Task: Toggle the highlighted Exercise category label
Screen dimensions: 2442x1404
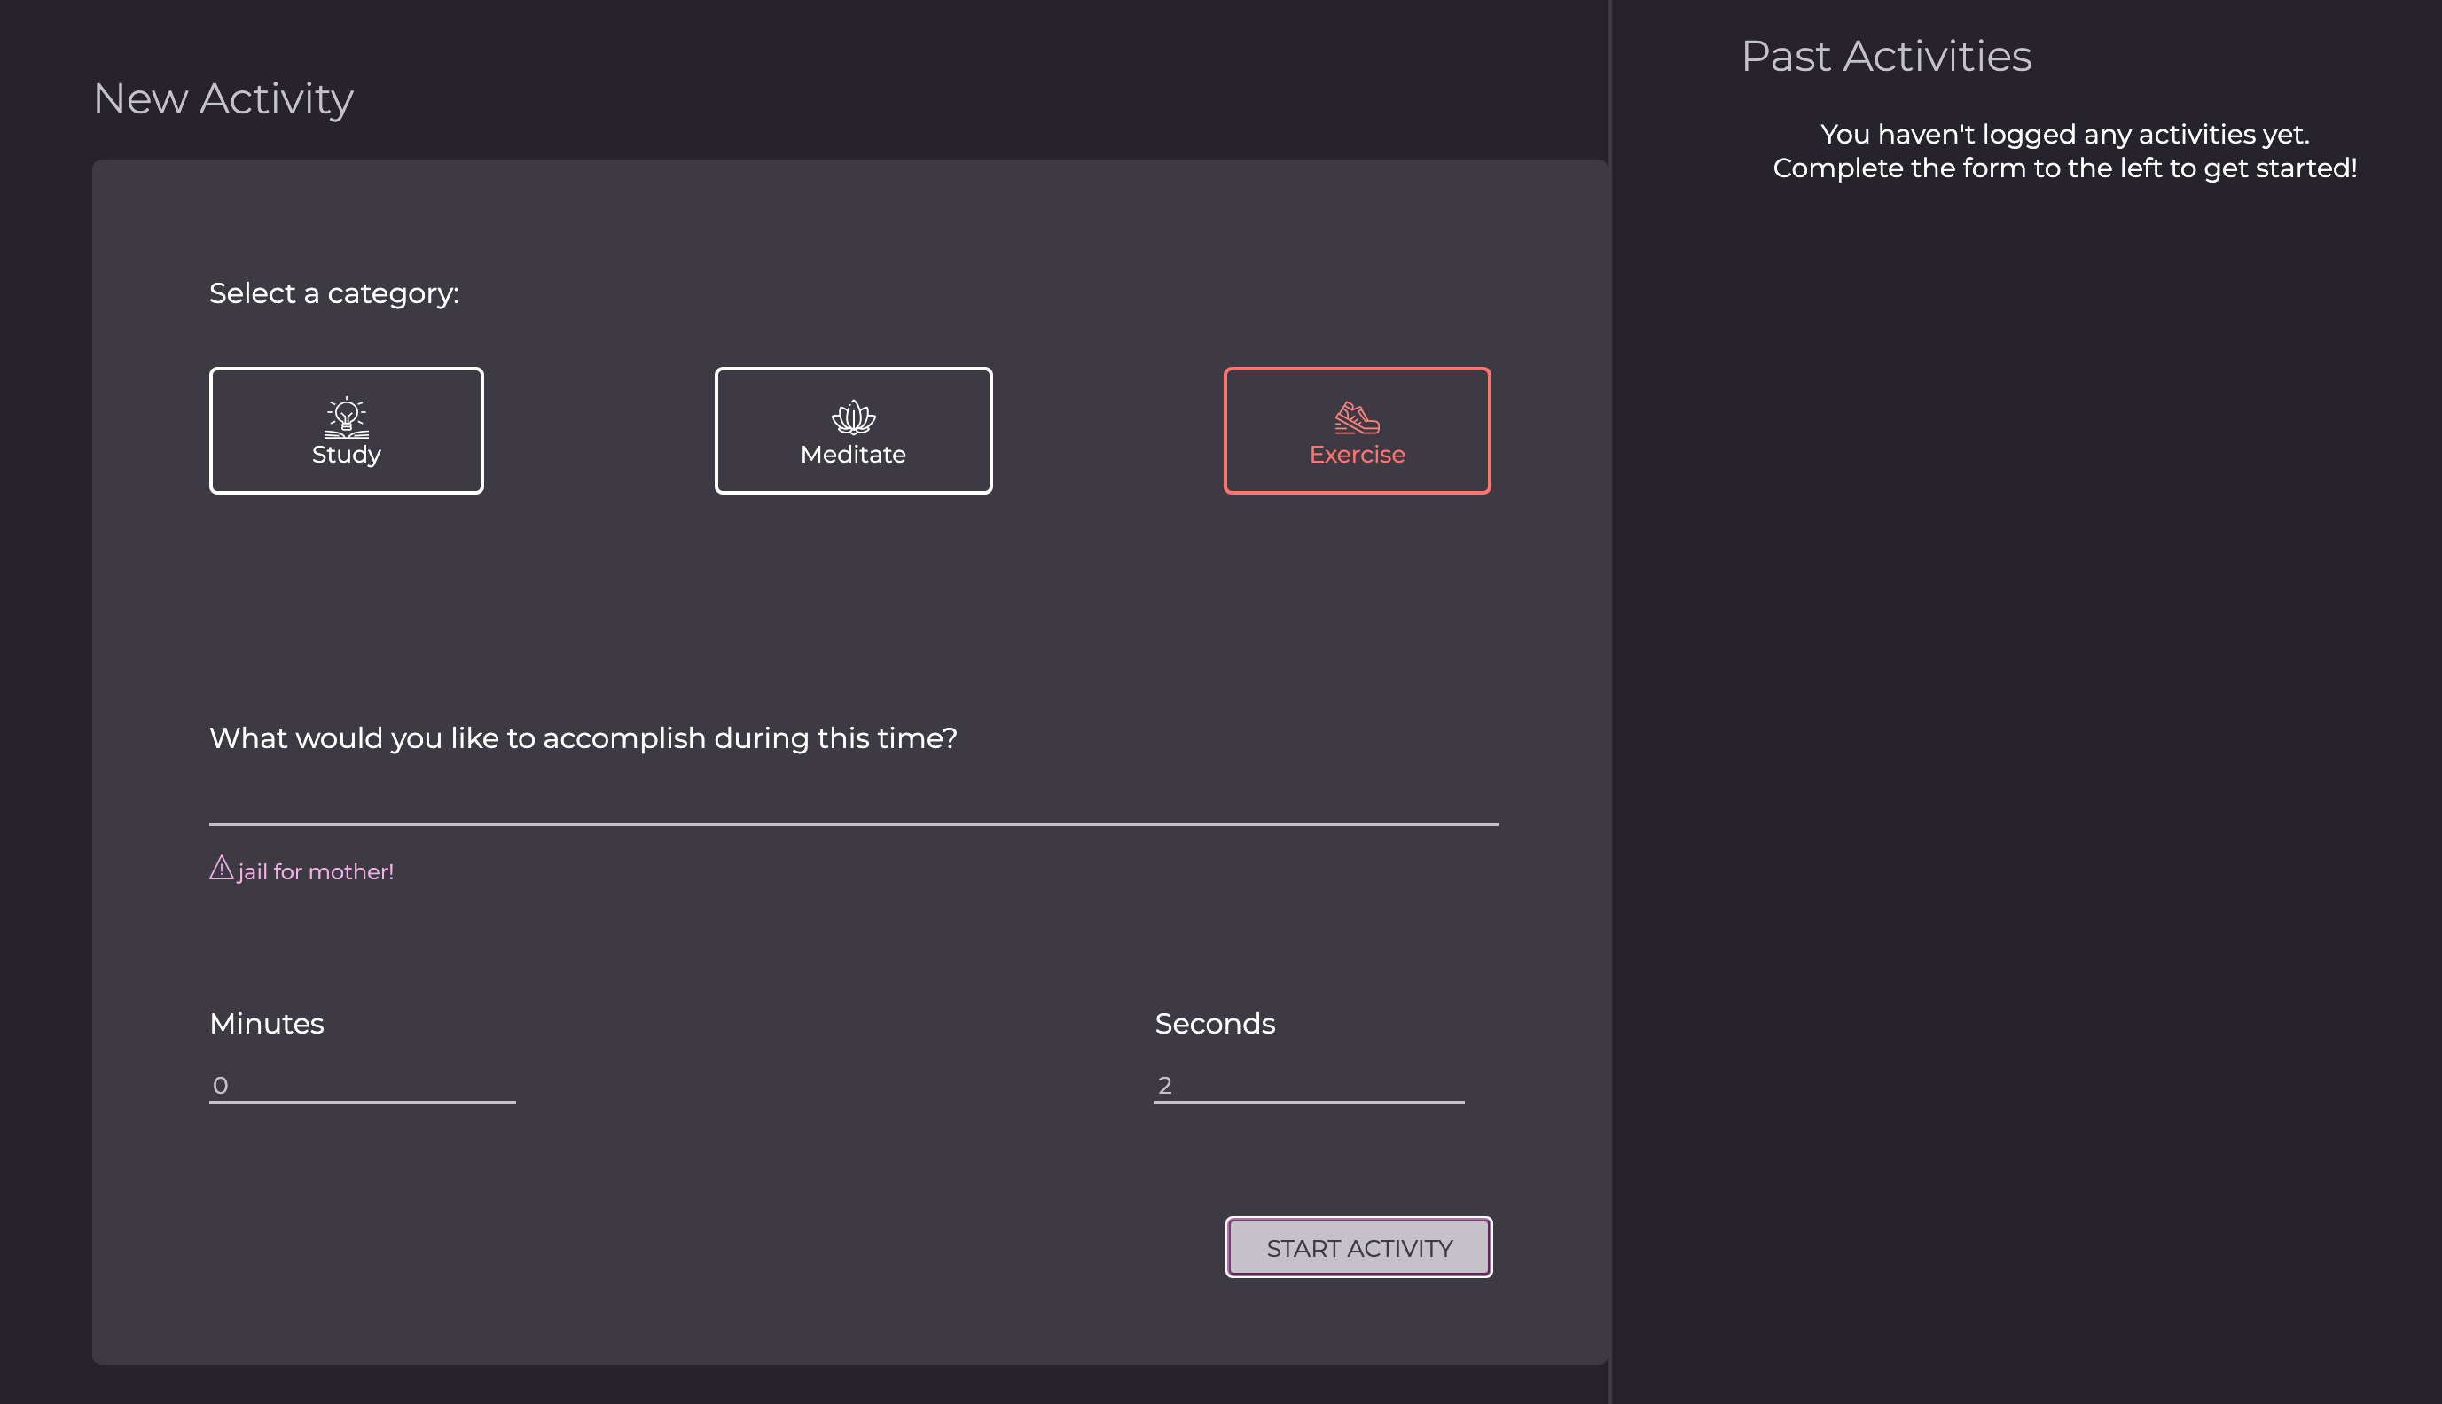Action: [x=1356, y=454]
